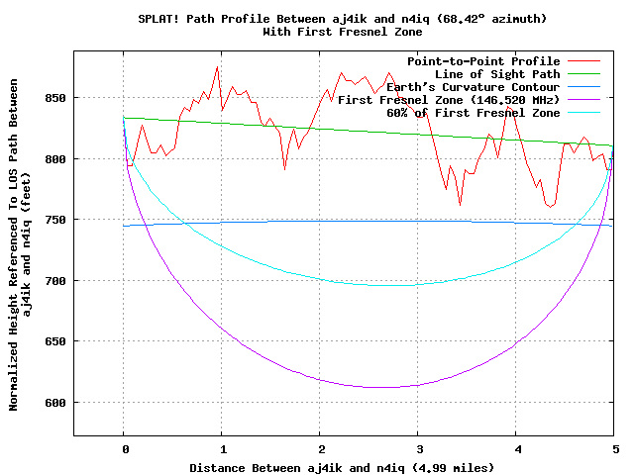Click the 0 tick label on x-axis
Image resolution: width=634 pixels, height=475 pixels.
click(x=123, y=448)
